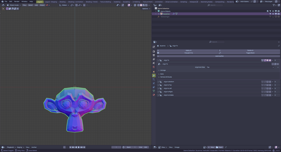This screenshot has width=281, height=152.
Task: Collapse the Manage section
Action: pos(159,70)
